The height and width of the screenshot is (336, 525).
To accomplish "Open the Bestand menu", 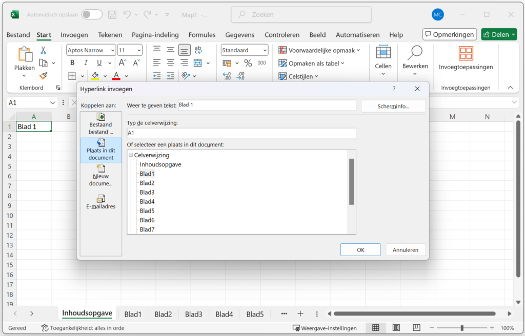I will pos(18,35).
